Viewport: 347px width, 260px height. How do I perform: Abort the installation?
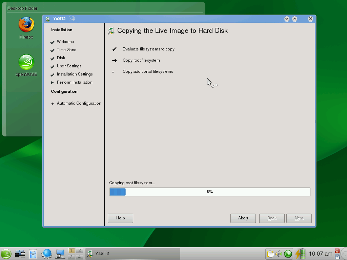[x=243, y=218]
